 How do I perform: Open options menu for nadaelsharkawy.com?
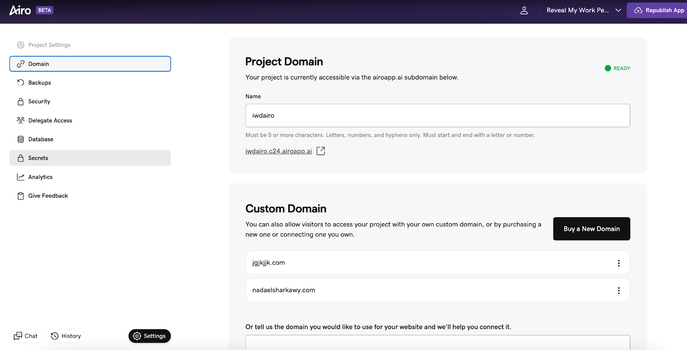tap(619, 291)
